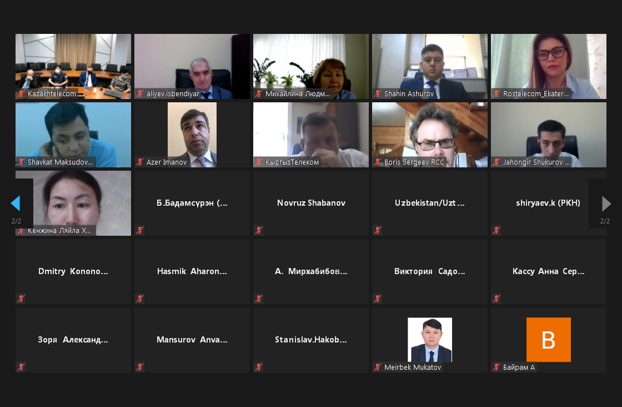Click the Shahin Ashurov name label
622x407 pixels.
[409, 94]
